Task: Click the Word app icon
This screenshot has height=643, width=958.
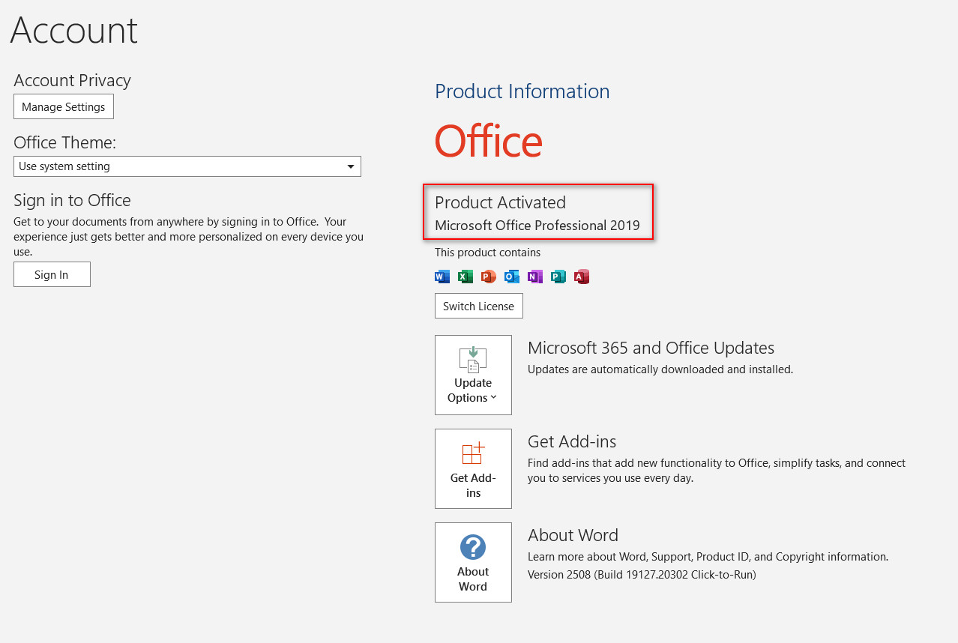Action: [x=442, y=277]
